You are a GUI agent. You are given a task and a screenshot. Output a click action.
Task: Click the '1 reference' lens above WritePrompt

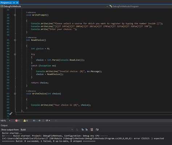point(31,12)
